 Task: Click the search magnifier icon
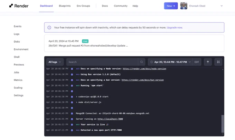pos(141,62)
